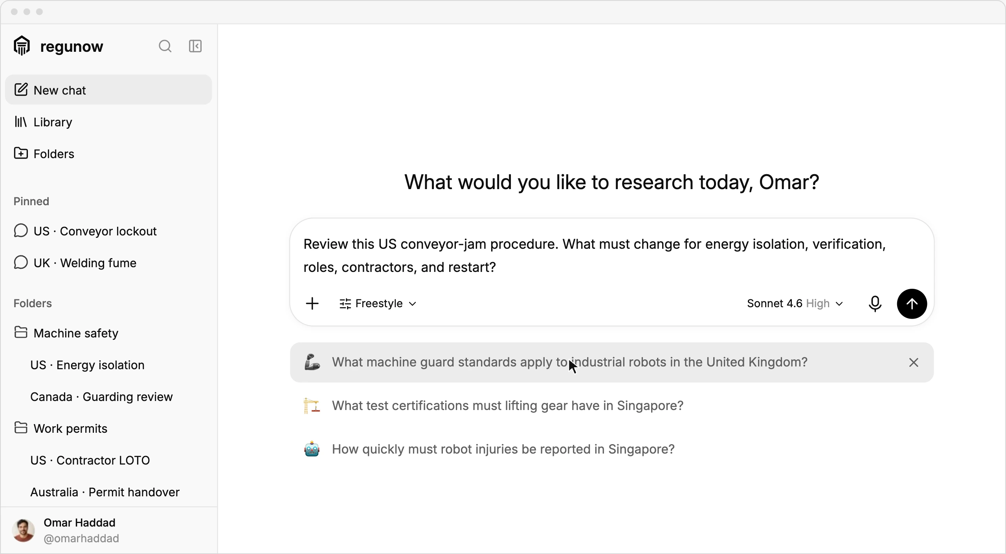The height and width of the screenshot is (554, 1006).
Task: Dismiss the machine guard standards suggestion
Action: pyautogui.click(x=914, y=363)
